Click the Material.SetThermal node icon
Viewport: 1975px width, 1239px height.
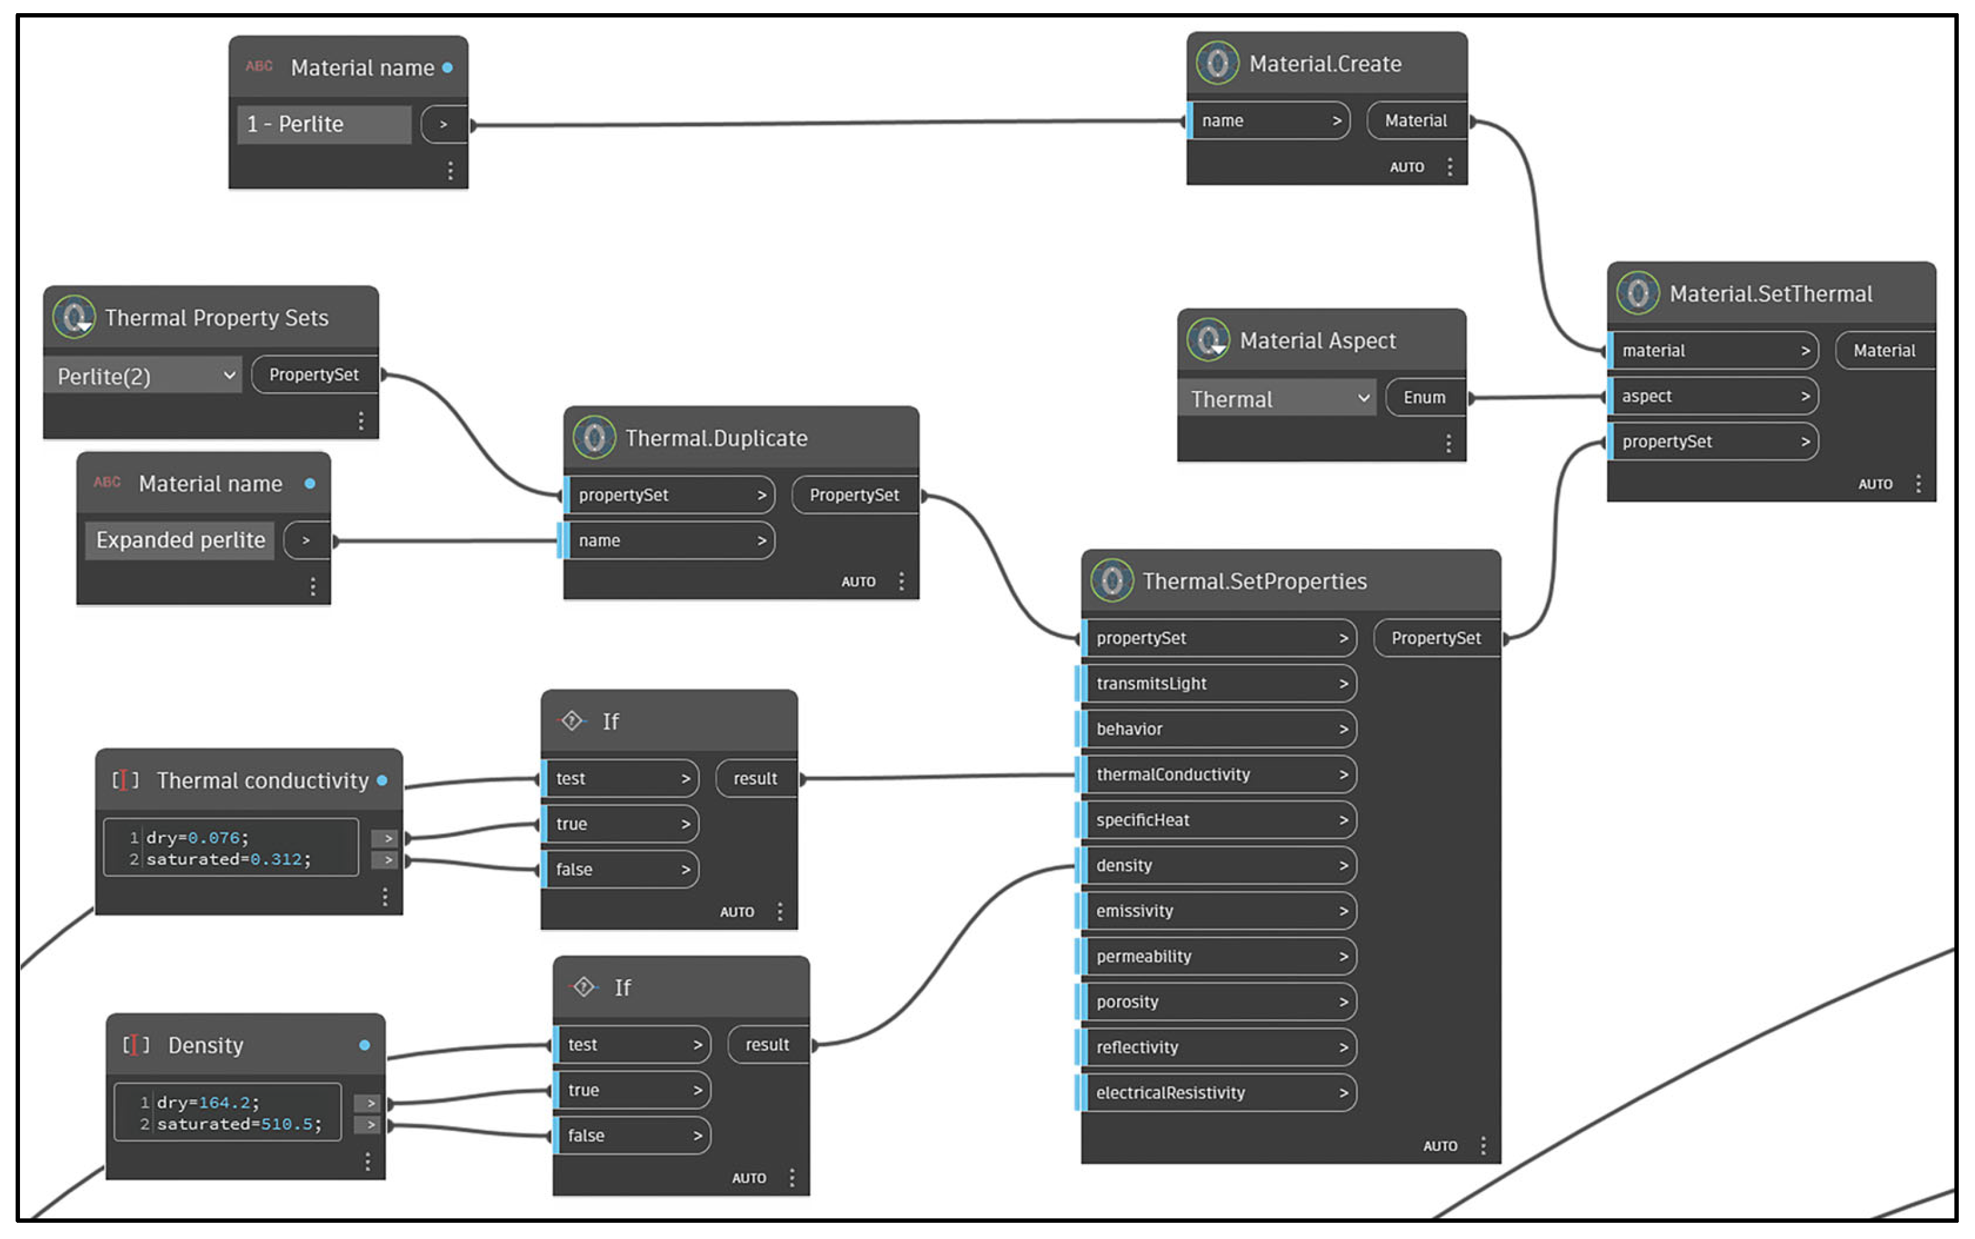tap(1637, 294)
